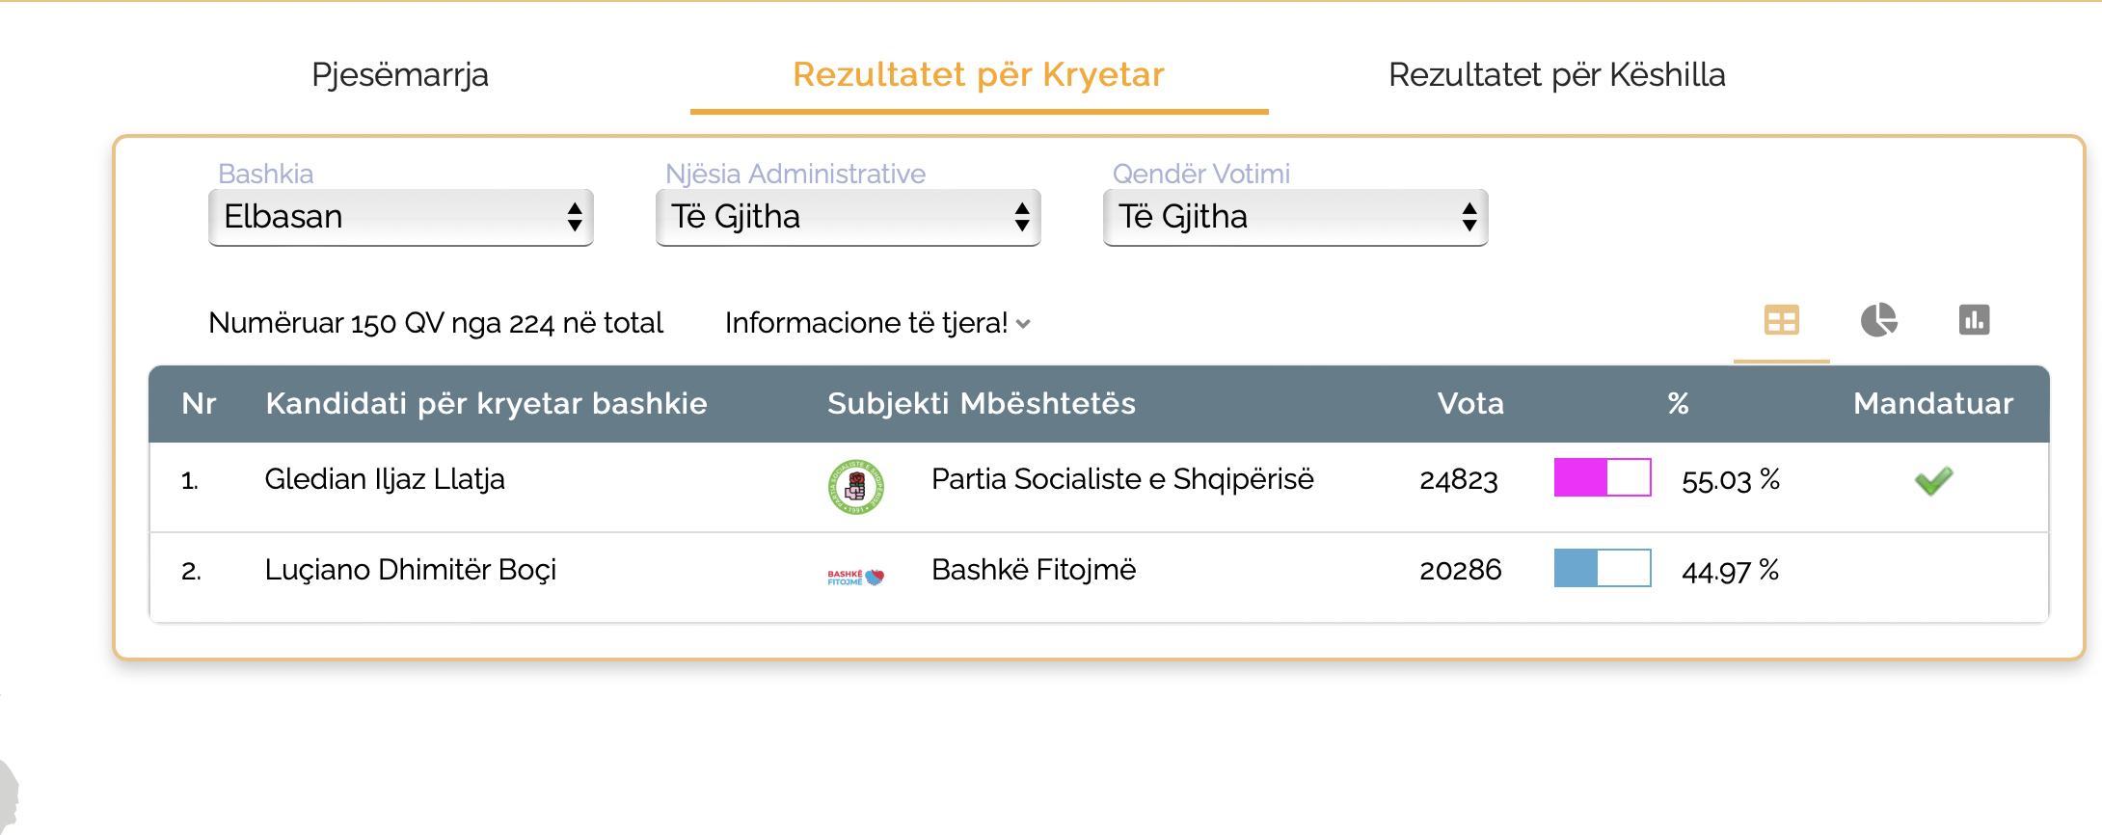Screen dimensions: 2102x835
Task: Show results as bar chart
Action: click(1974, 320)
